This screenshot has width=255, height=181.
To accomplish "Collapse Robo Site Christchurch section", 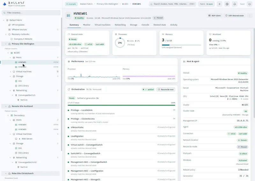I will 6,173.
